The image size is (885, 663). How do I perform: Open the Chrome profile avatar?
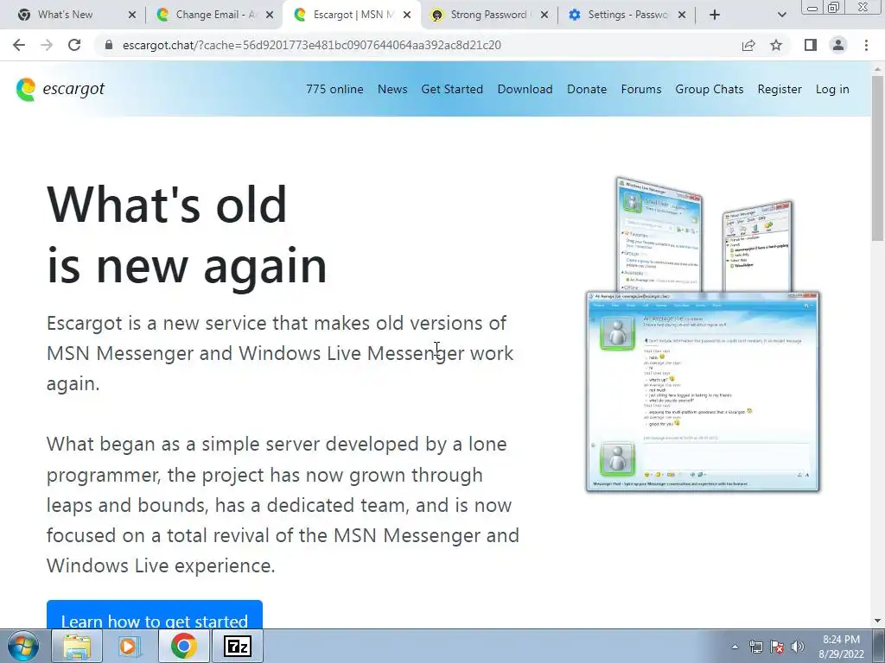pos(838,45)
